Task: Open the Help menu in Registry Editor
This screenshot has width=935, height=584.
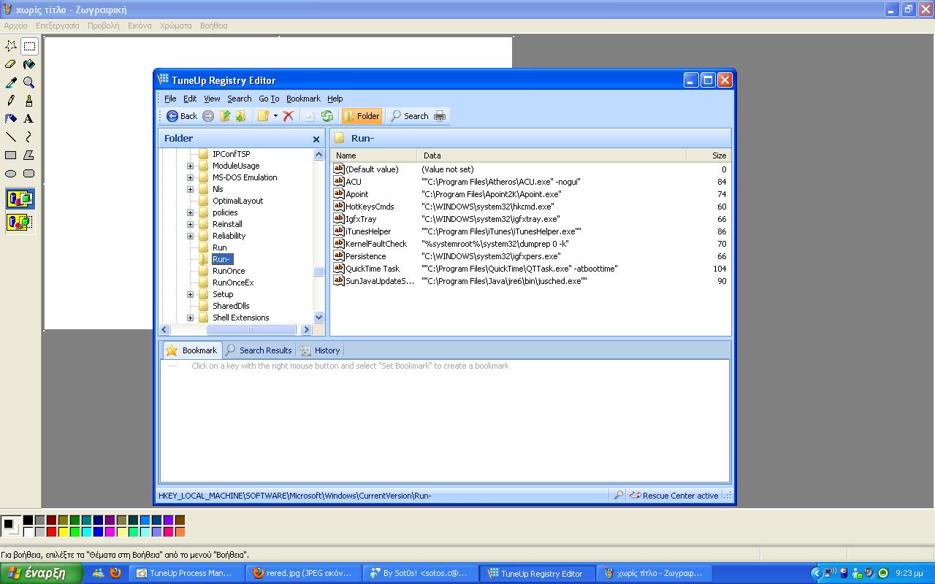Action: tap(335, 99)
